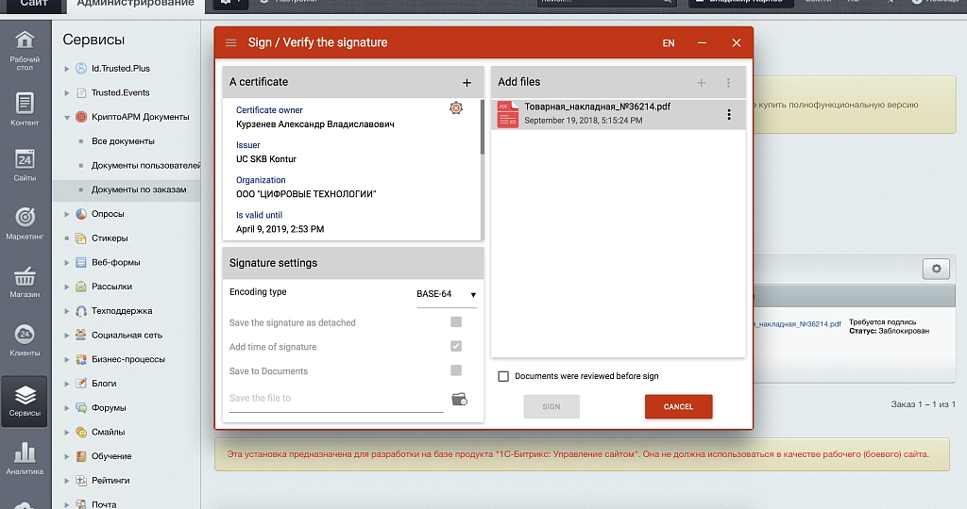Image resolution: width=967 pixels, height=509 pixels.
Task: Click the Рассылки mail icon
Action: point(81,287)
